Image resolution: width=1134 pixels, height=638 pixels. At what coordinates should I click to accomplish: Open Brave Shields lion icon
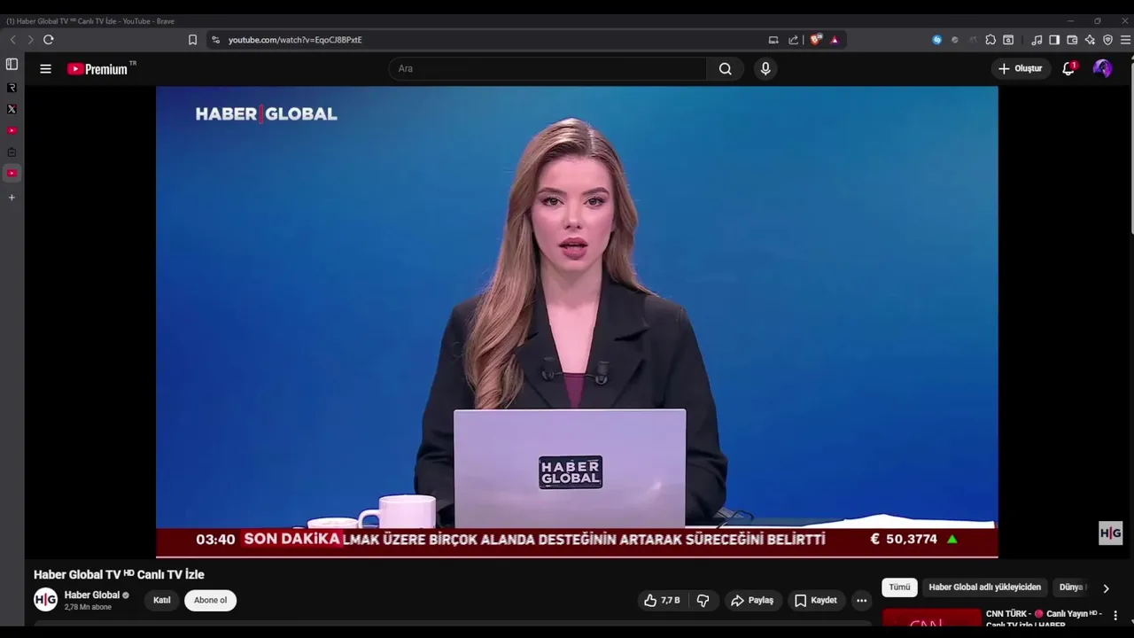[816, 39]
